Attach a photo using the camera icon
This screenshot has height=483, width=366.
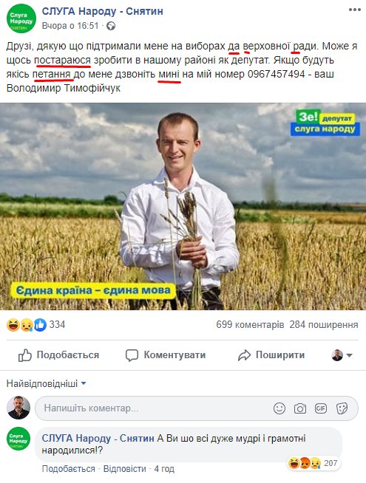coord(300,408)
